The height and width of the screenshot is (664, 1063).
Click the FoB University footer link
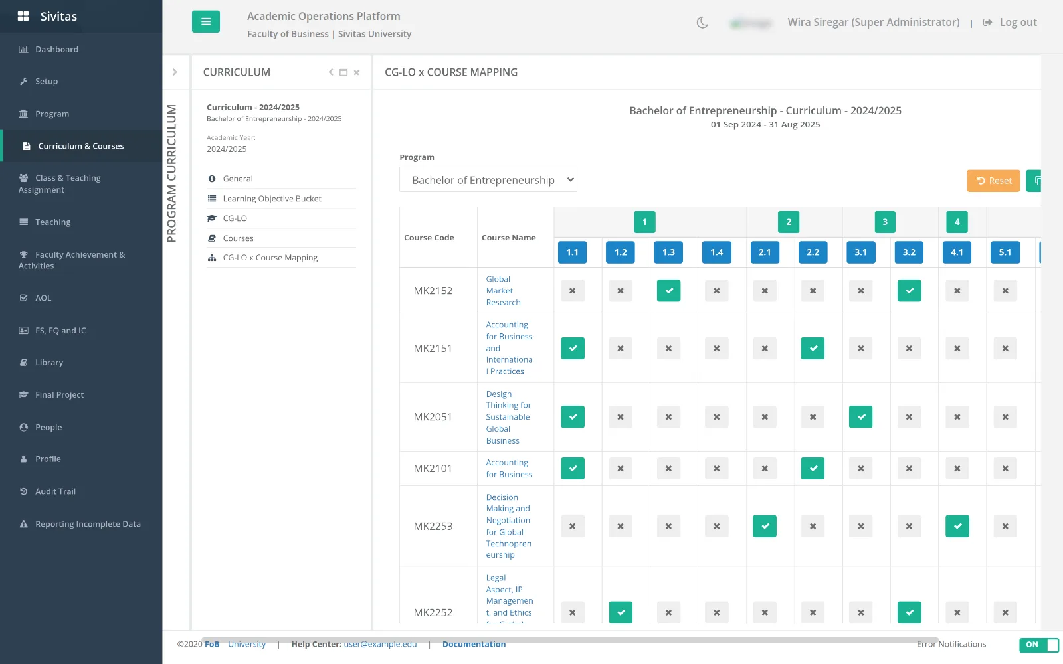click(235, 645)
